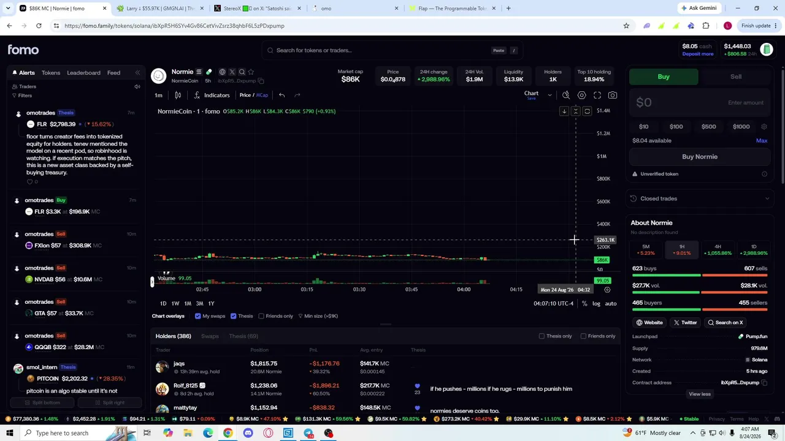This screenshot has width=785, height=441.
Task: Focus the Enter amount field
Action: point(700,103)
